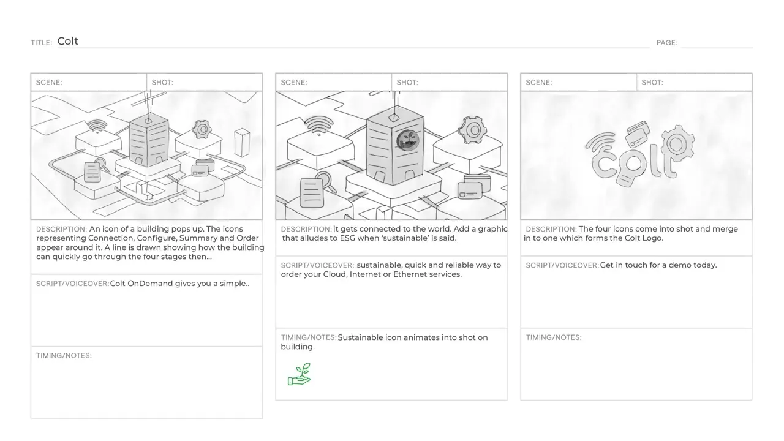Screen dimensions: 784x441
Task: Click the Wi-Fi connection icon in first sketch
Action: 96,126
